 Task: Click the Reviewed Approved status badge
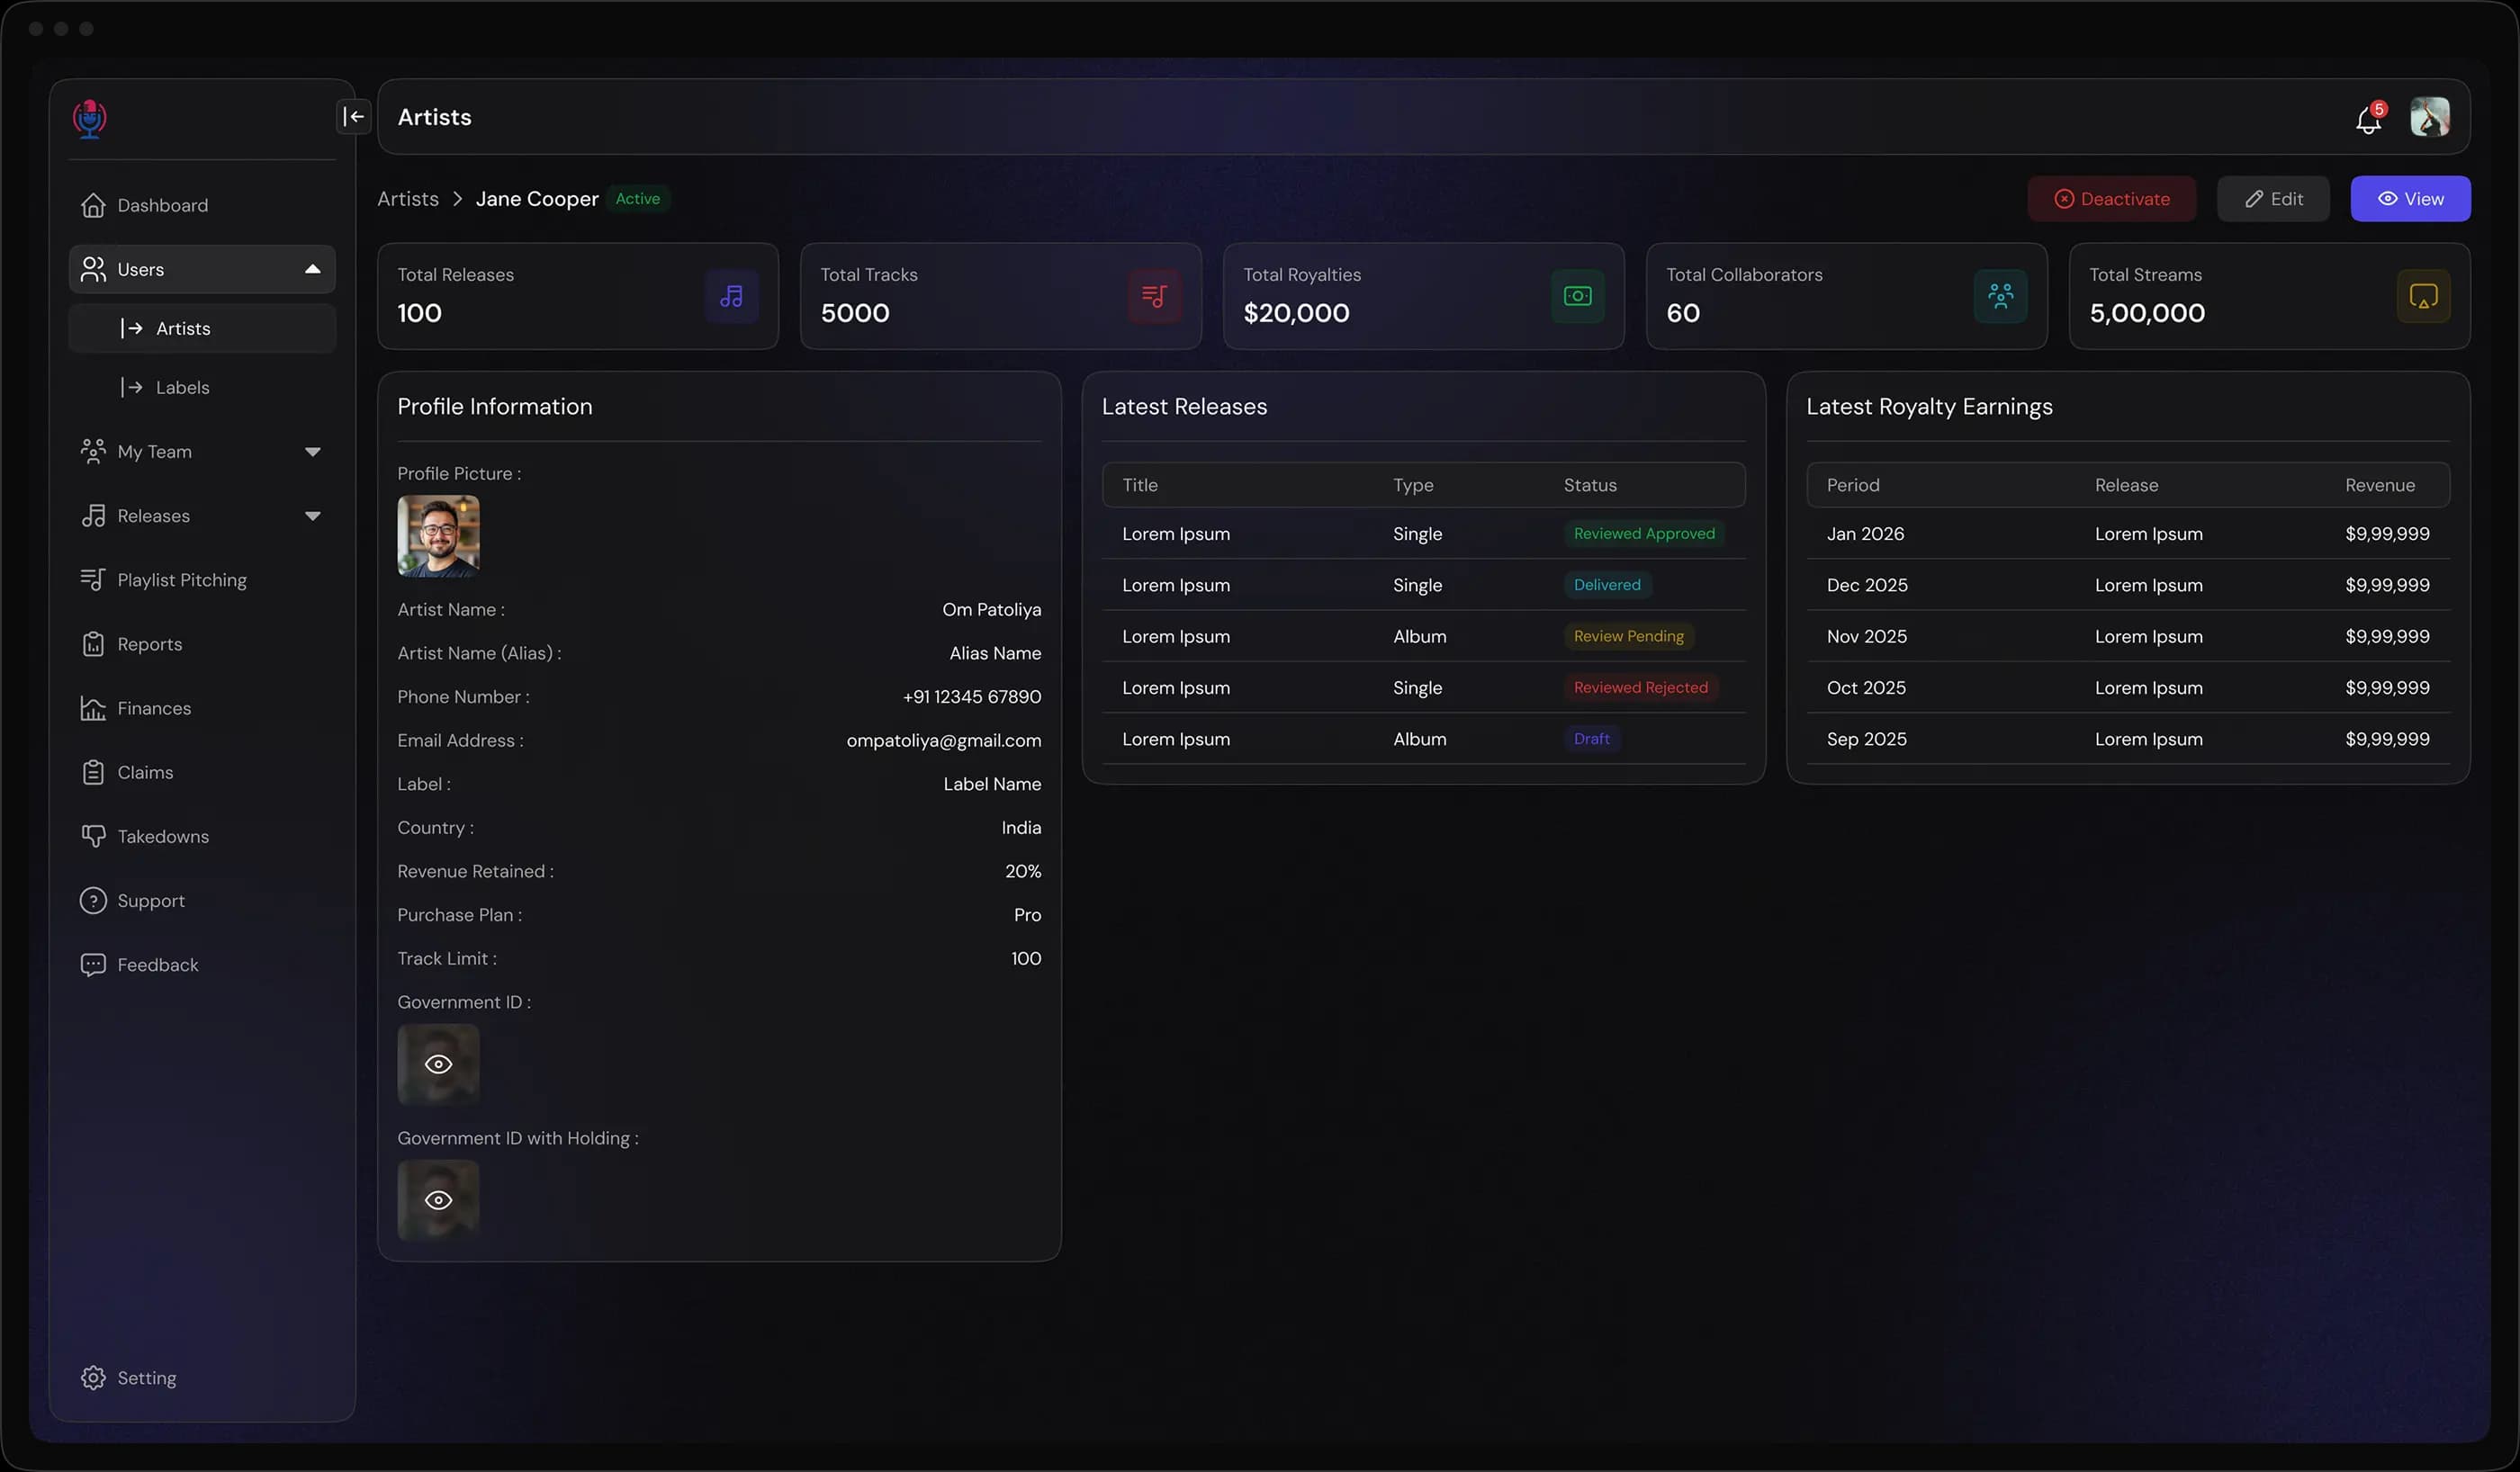(x=1644, y=534)
